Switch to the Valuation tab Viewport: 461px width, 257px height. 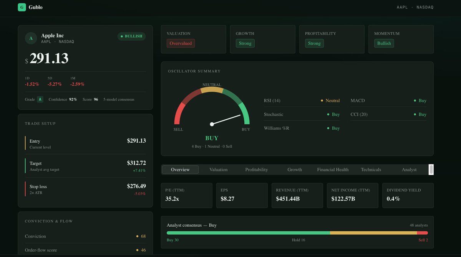219,170
